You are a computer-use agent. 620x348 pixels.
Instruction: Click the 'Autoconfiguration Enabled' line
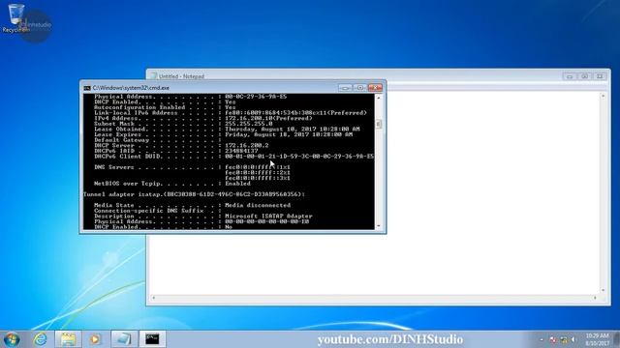pyautogui.click(x=165, y=107)
